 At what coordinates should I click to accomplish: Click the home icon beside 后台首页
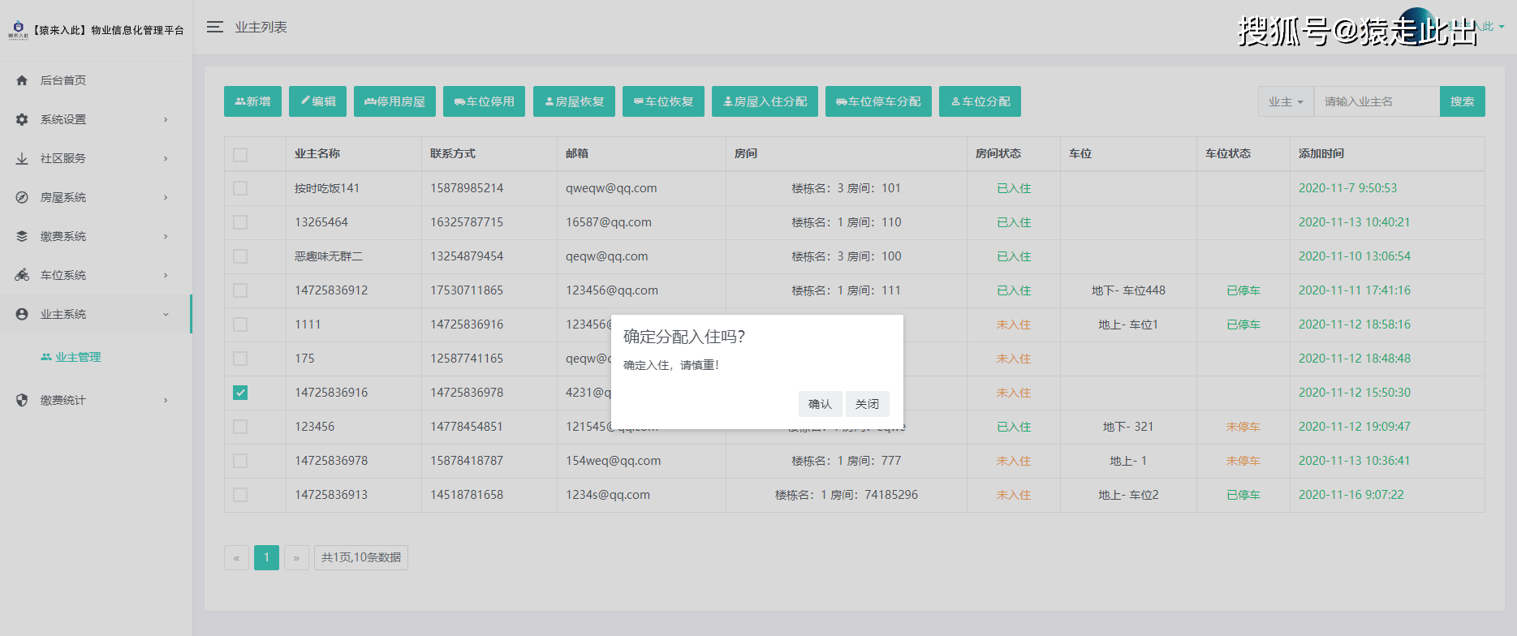(22, 80)
